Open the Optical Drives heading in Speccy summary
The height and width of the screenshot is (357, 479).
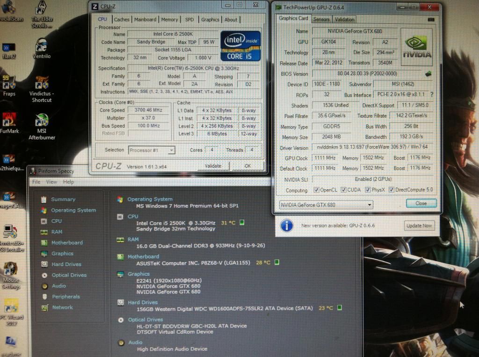point(145,320)
